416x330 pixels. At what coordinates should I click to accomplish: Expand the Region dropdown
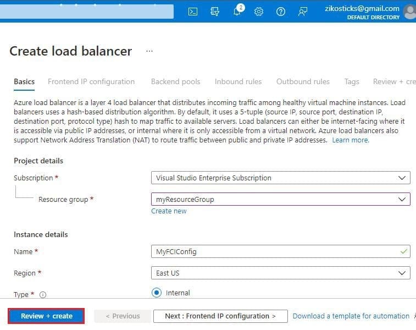coord(281,273)
